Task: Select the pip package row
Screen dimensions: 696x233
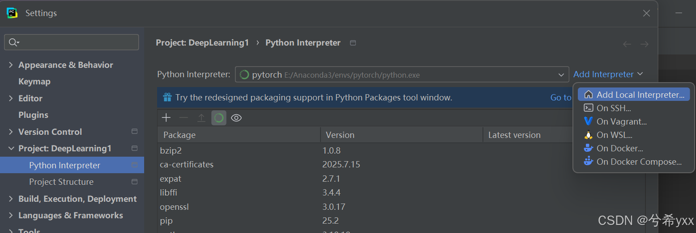Action: click(401, 221)
